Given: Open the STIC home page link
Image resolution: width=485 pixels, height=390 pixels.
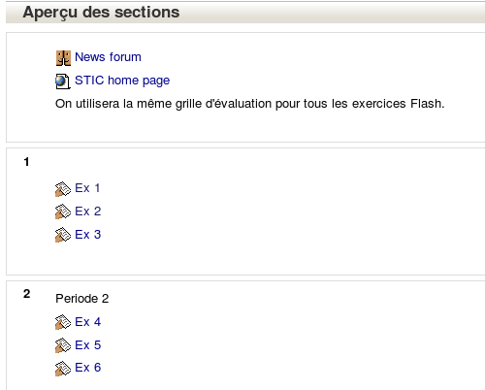Looking at the screenshot, I should point(122,81).
